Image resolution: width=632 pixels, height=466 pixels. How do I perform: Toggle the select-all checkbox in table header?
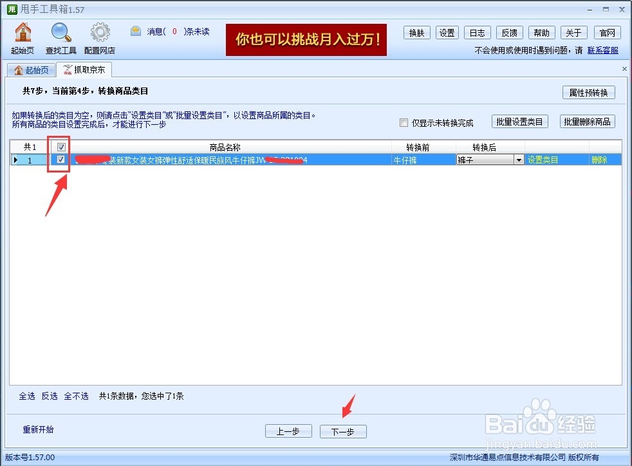point(60,146)
